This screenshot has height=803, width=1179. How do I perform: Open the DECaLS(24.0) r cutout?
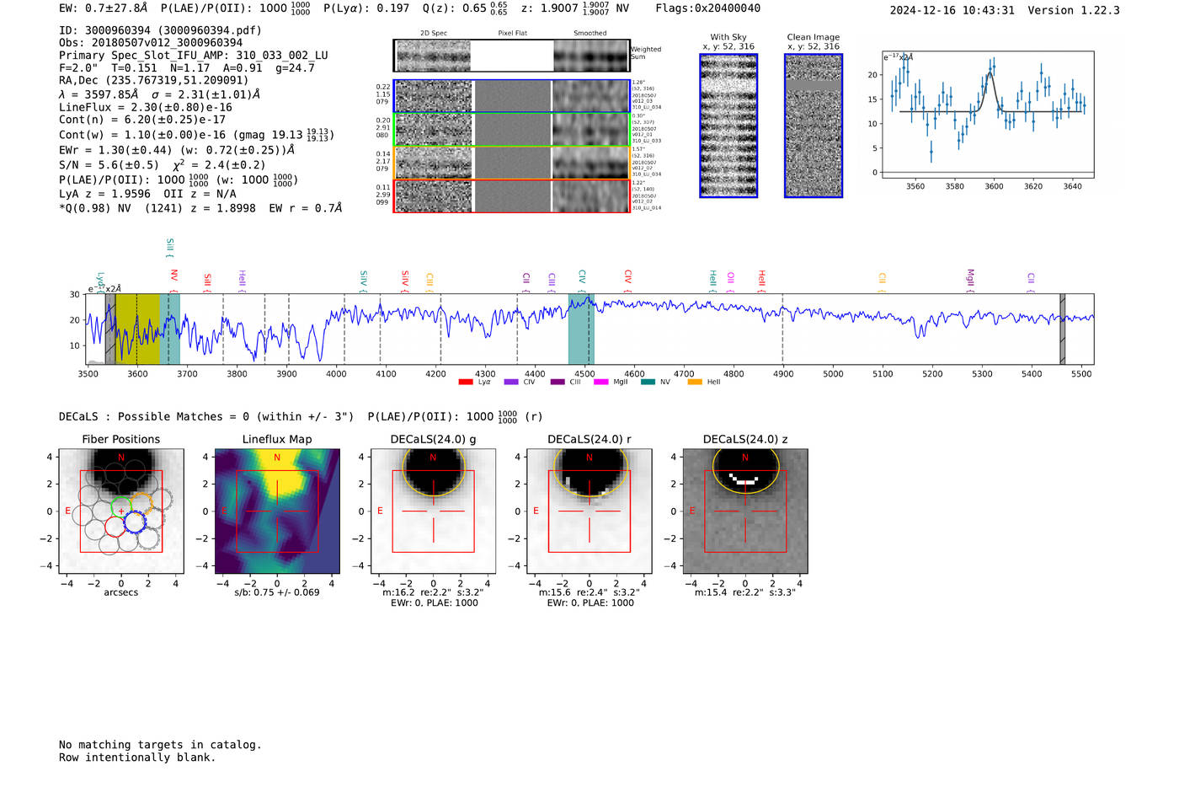(x=589, y=511)
